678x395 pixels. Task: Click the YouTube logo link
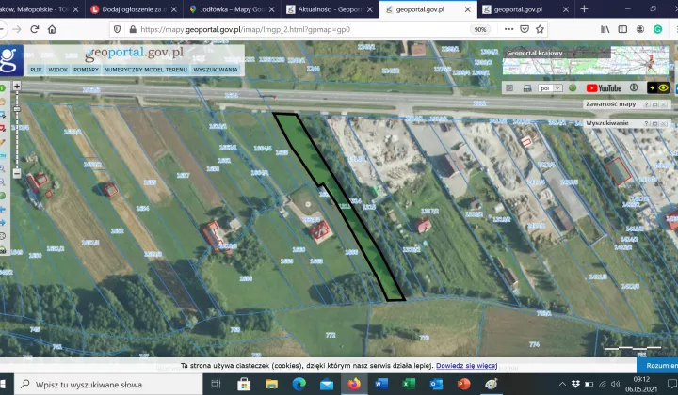[604, 88]
